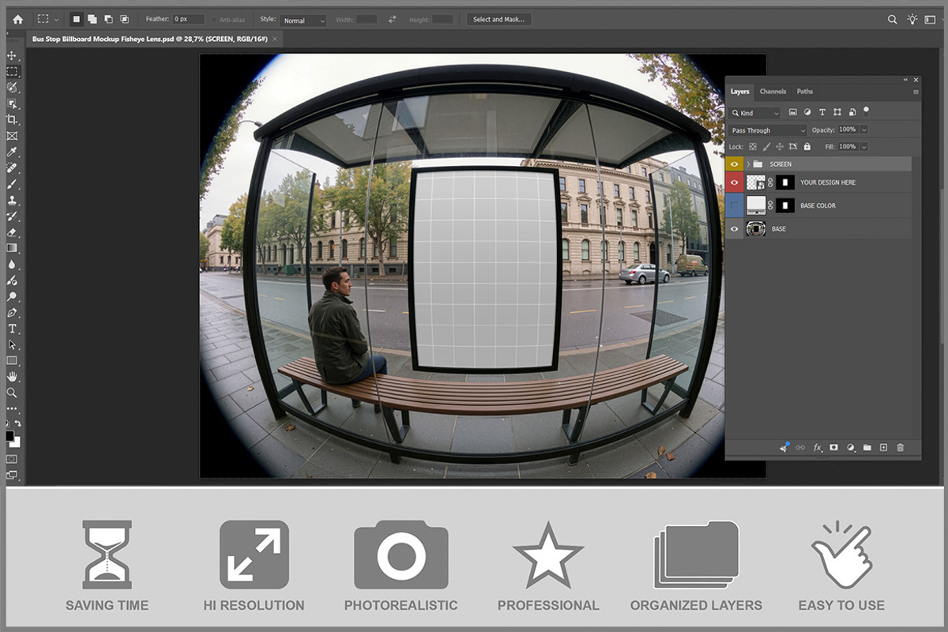Click the Feather input field
Image resolution: width=948 pixels, height=632 pixels.
(188, 19)
